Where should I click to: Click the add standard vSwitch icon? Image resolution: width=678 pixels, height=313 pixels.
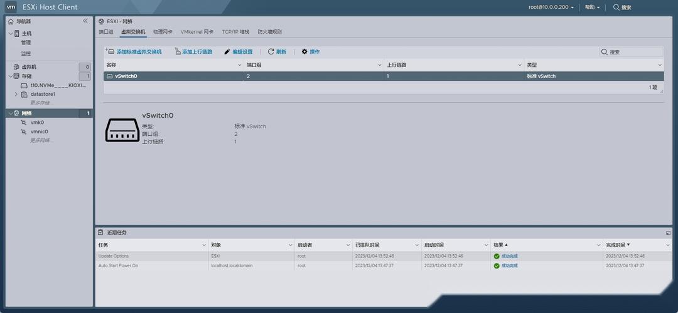110,51
